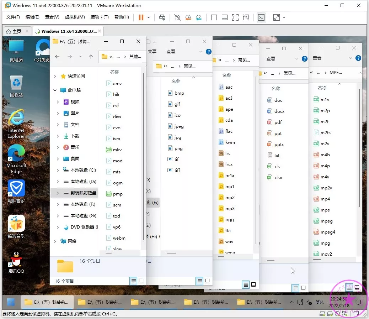The height and width of the screenshot is (319, 369).
Task: Select 本地磁盘 (C:) in navigation pane
Action: (x=83, y=170)
